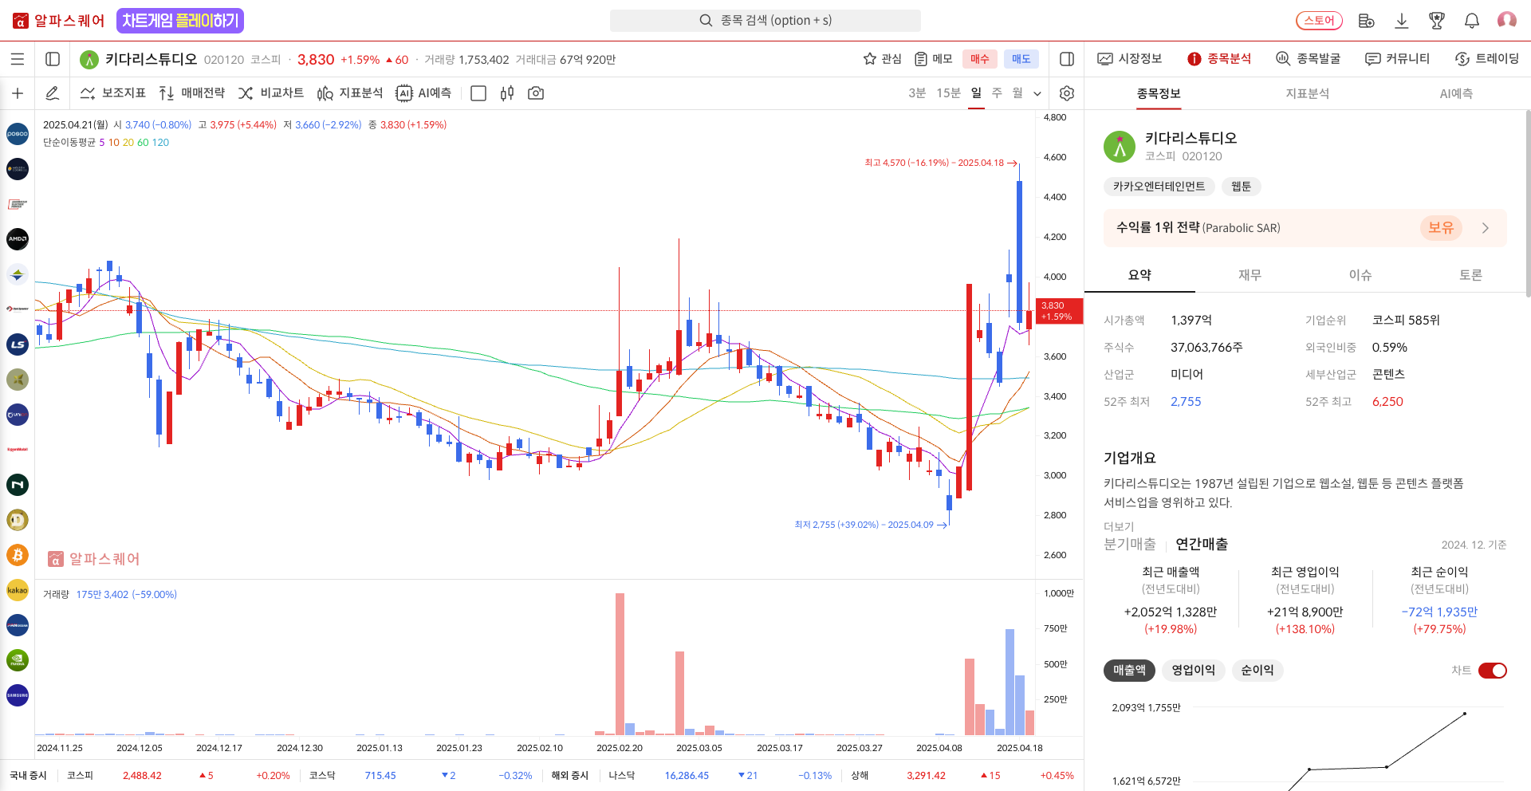Open the trophy ranking icon
The height and width of the screenshot is (791, 1531).
coord(1437,21)
